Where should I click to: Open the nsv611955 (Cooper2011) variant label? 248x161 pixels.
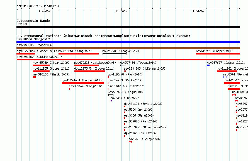click(51, 68)
